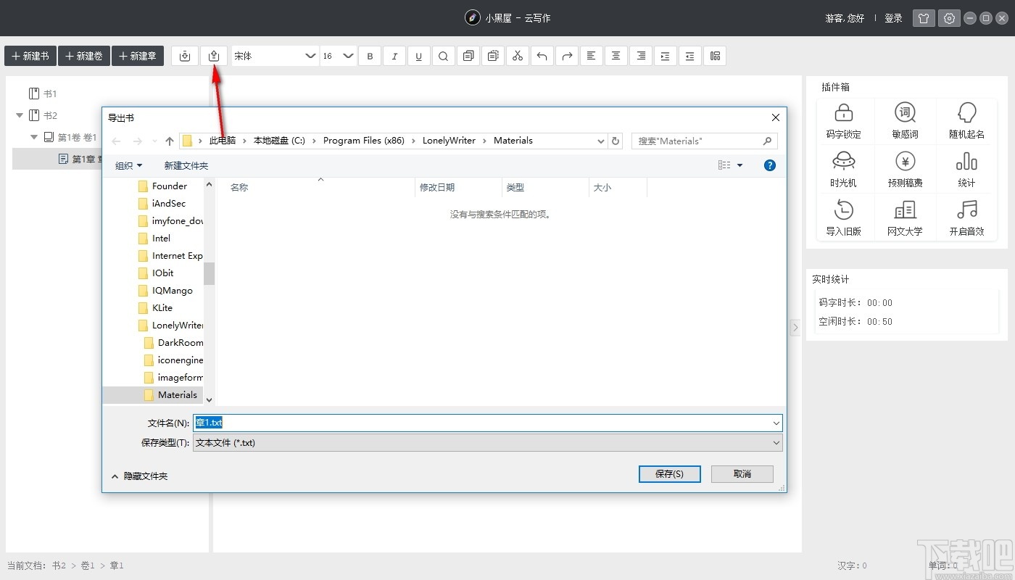The image size is (1015, 580).
Task: Collapse the 书2 tree node
Action: pyautogui.click(x=20, y=115)
